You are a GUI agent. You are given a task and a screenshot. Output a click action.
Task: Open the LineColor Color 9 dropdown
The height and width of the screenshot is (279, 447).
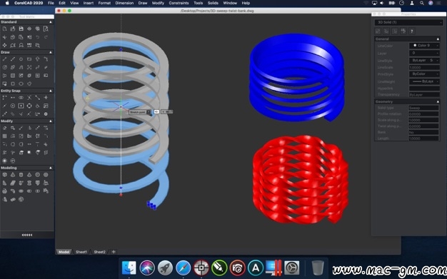424,46
